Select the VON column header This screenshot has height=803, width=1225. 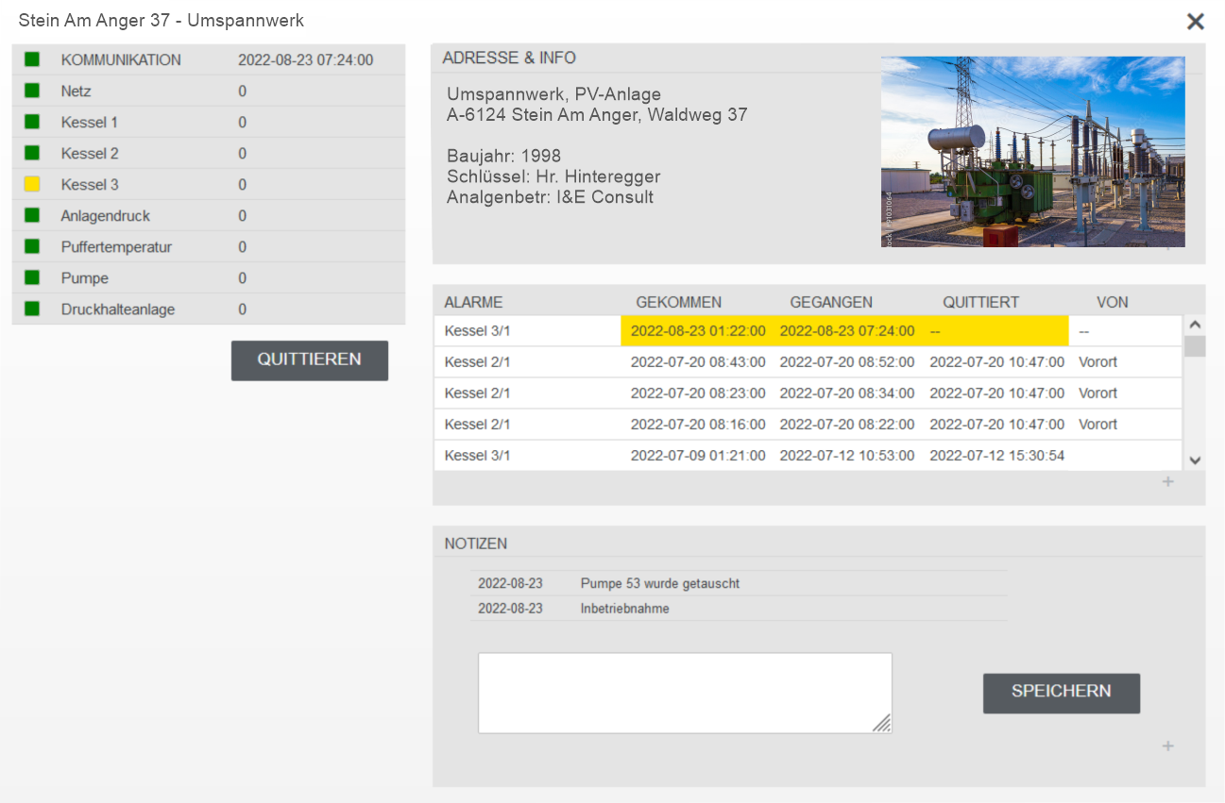tap(1113, 302)
